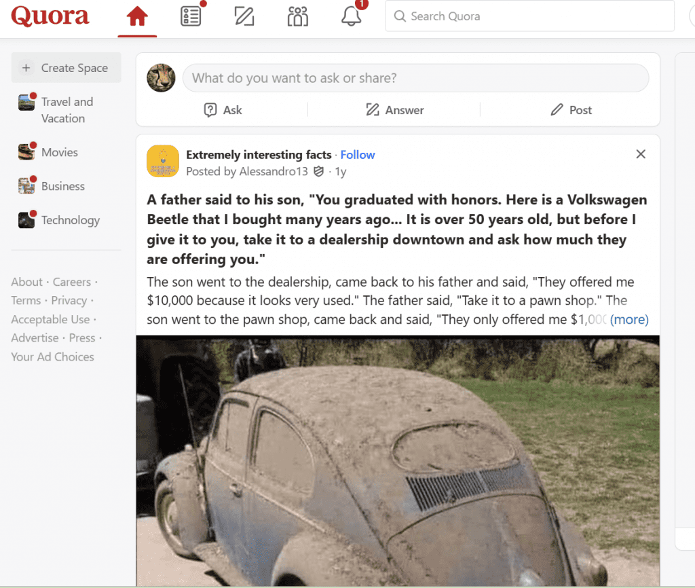
Task: Select the Ask tab
Action: [x=223, y=110]
